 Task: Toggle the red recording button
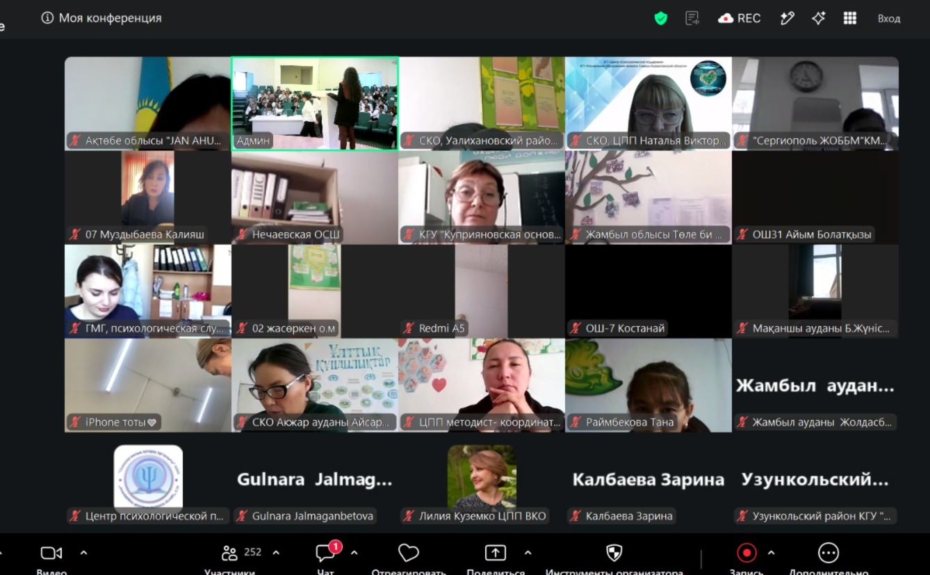[x=747, y=553]
